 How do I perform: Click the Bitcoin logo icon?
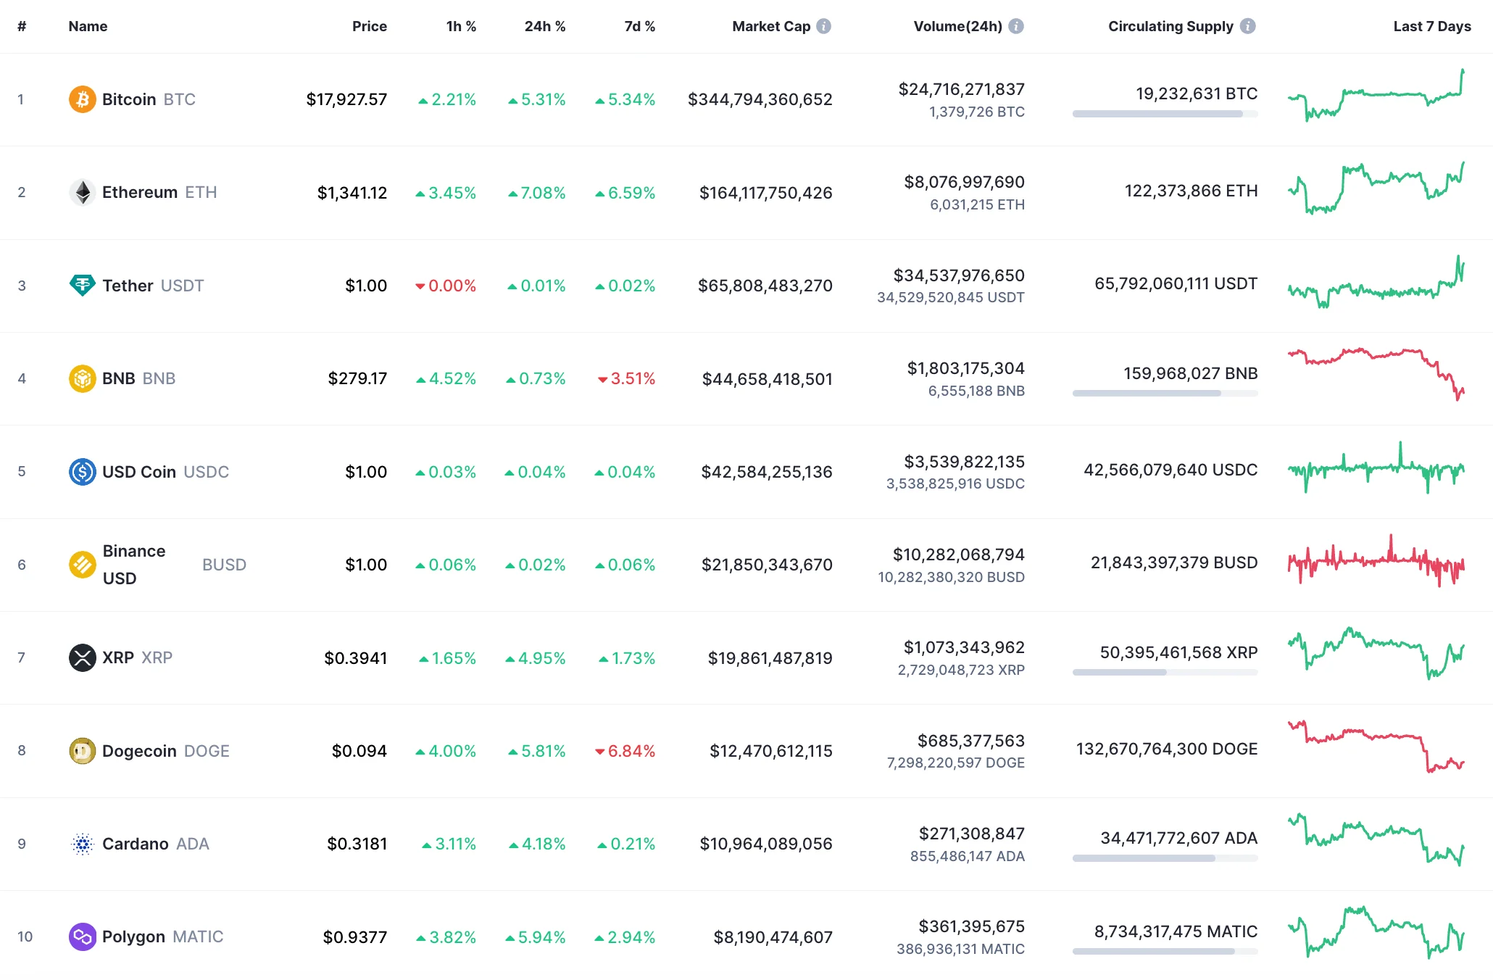point(82,99)
